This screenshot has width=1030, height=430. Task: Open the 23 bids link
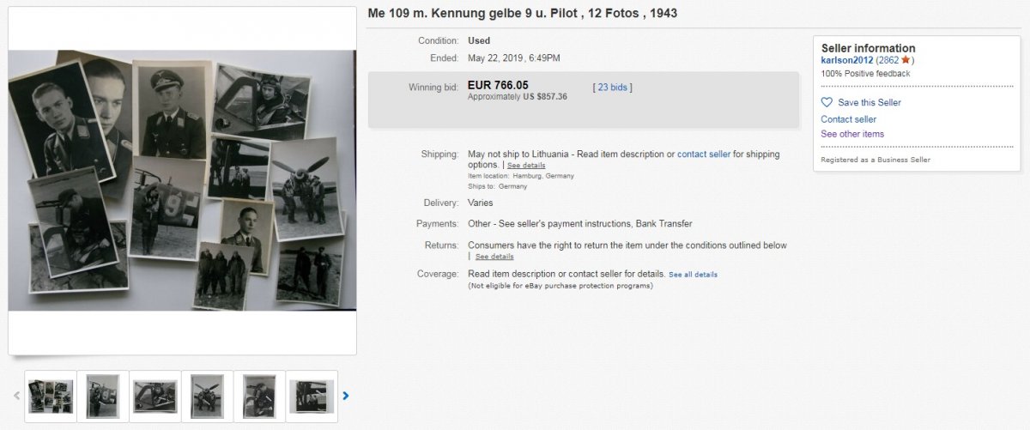click(613, 87)
